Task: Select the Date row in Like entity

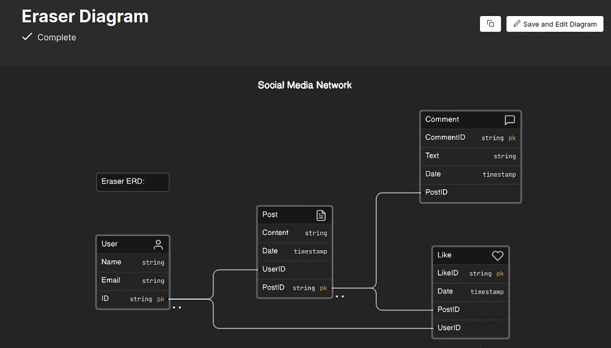Action: point(470,291)
